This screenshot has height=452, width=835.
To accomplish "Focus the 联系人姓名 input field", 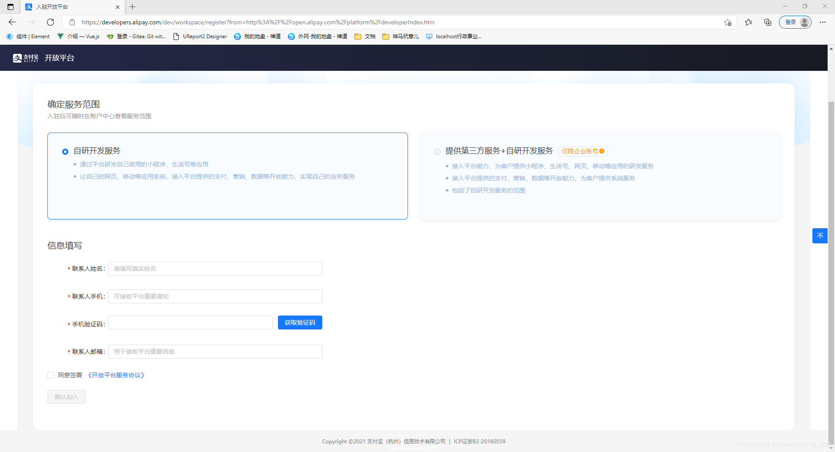I will tap(215, 269).
